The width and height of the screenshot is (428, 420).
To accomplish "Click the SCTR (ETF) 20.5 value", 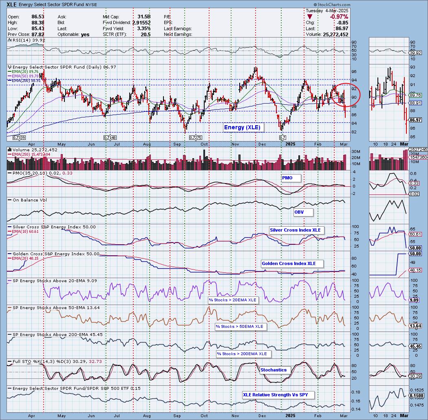I will tap(146, 34).
